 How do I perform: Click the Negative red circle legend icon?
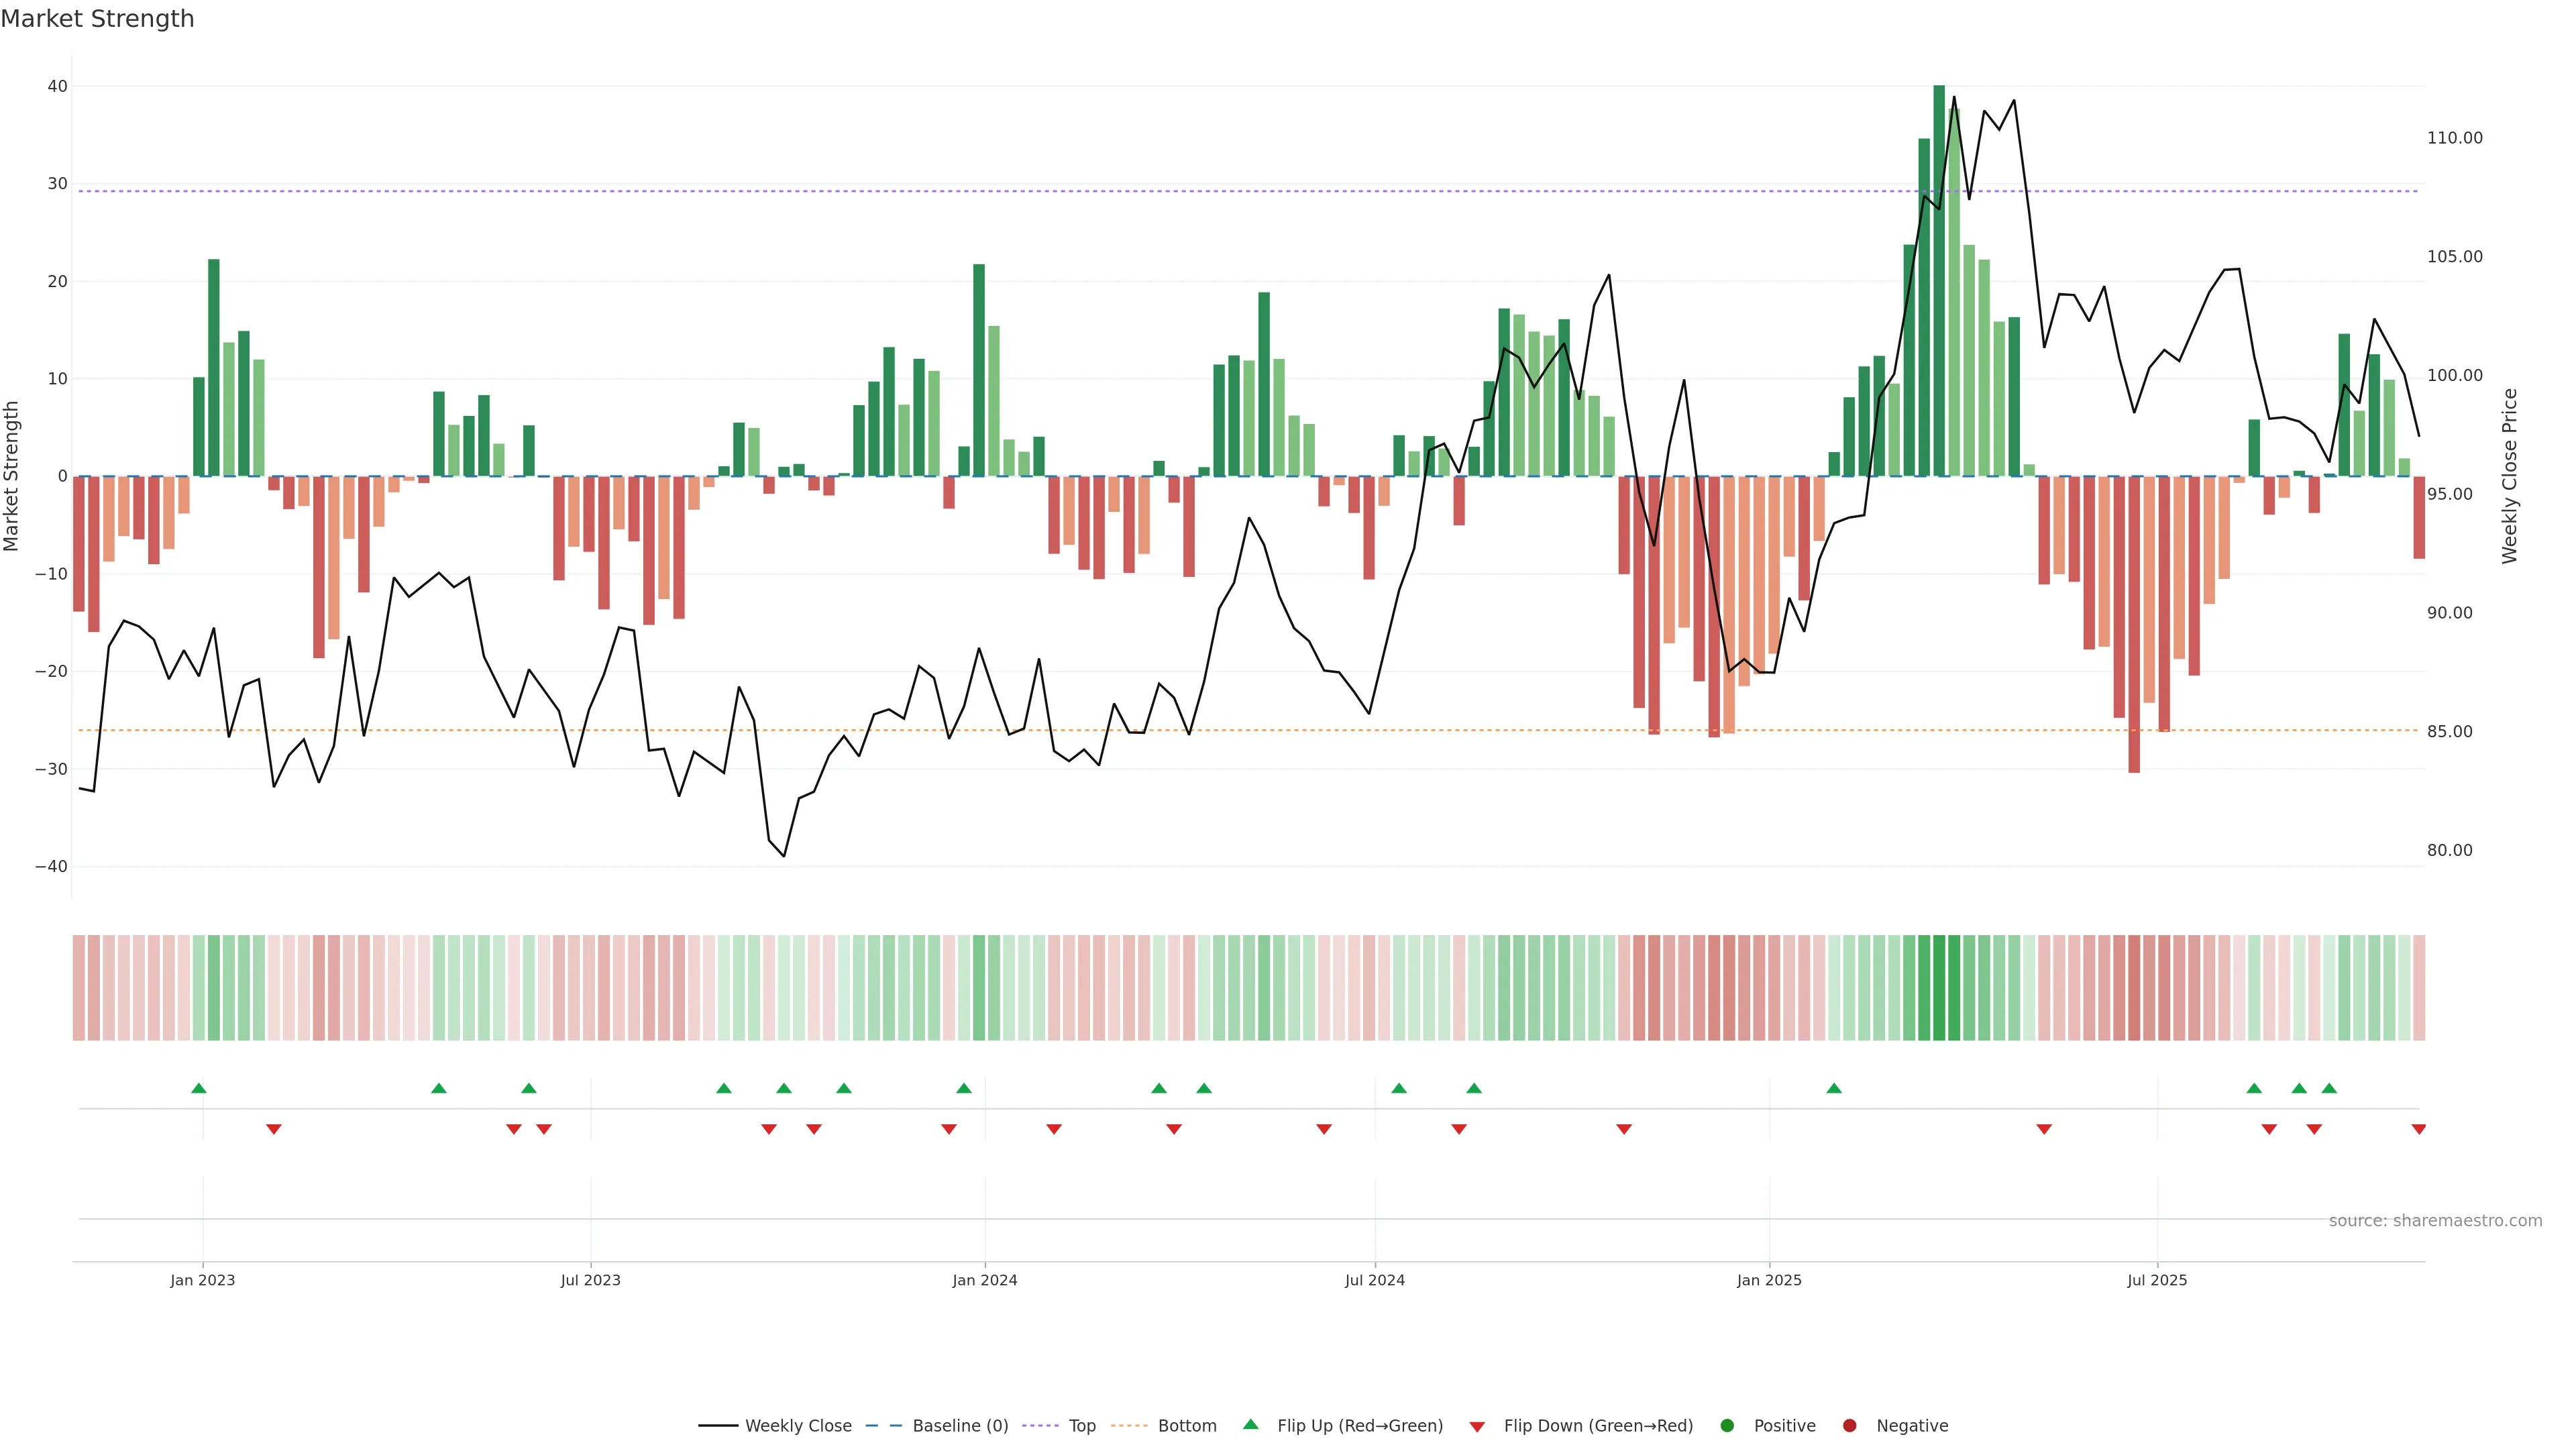click(1849, 1425)
